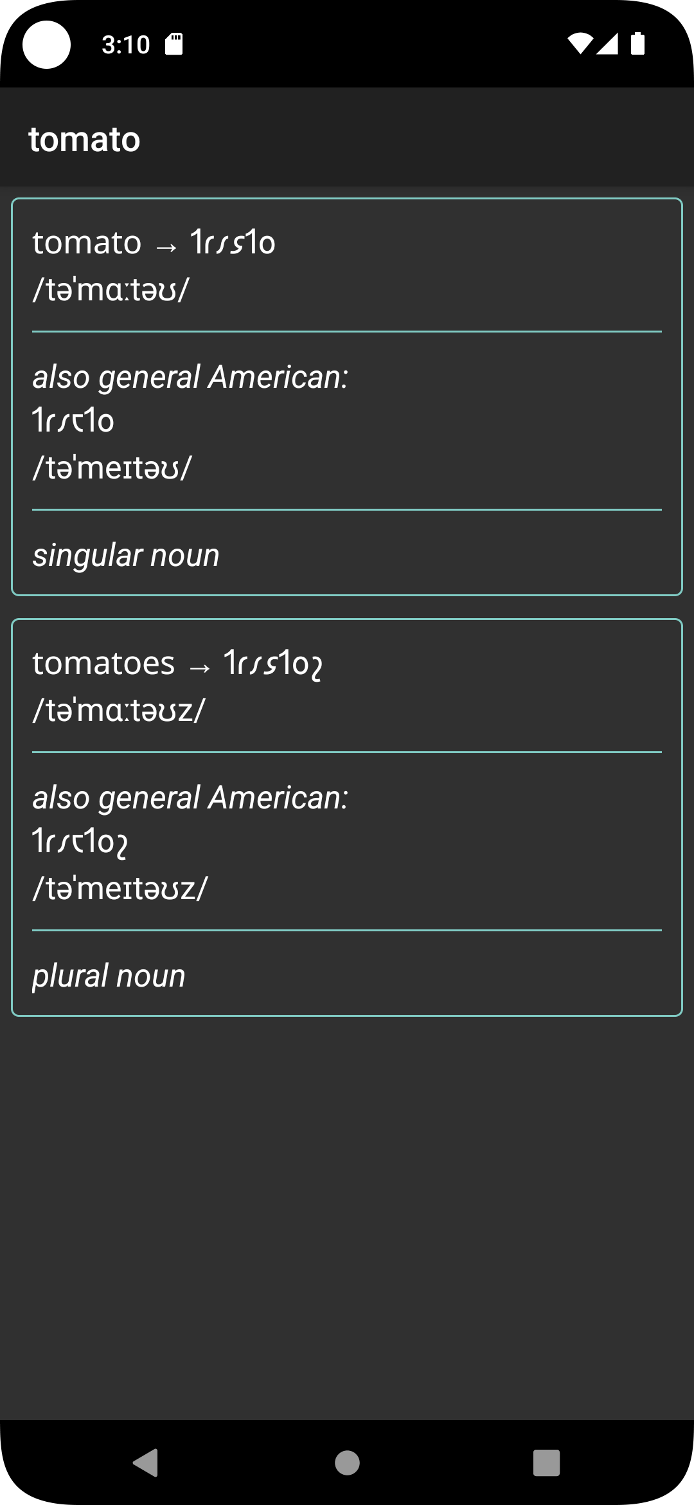Screen dimensions: 694x1505
Task: Tap the /təˈmeɪtəʊz/ American pronunciation
Action: click(121, 888)
